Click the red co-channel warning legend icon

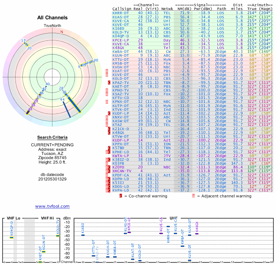[121, 196]
